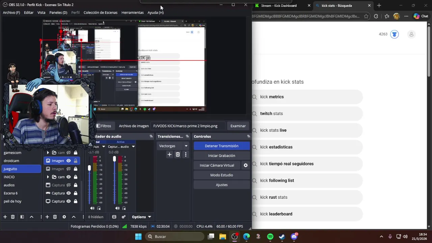Show the unselected hidden Imagen source

69,169
